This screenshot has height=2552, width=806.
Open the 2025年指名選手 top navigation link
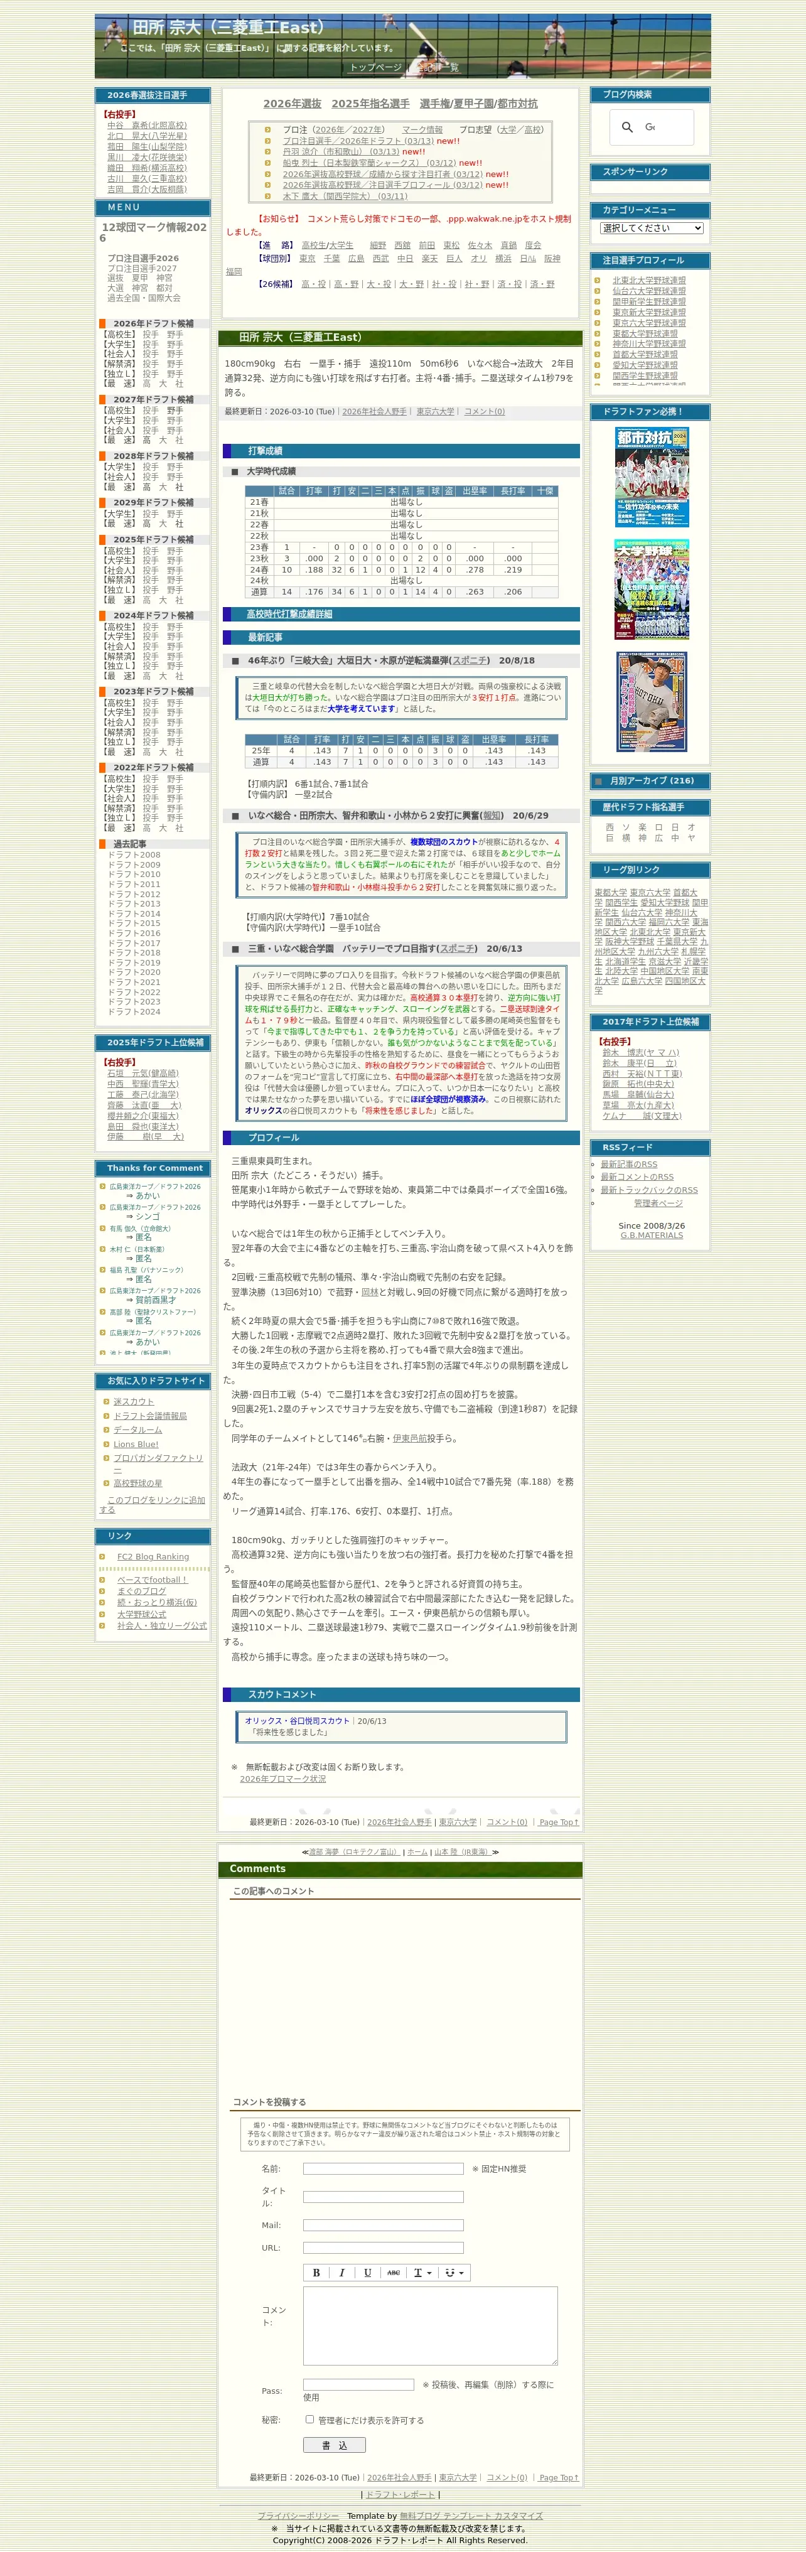(370, 103)
